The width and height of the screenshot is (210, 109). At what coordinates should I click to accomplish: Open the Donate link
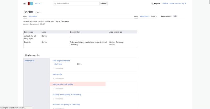coord(165,4)
